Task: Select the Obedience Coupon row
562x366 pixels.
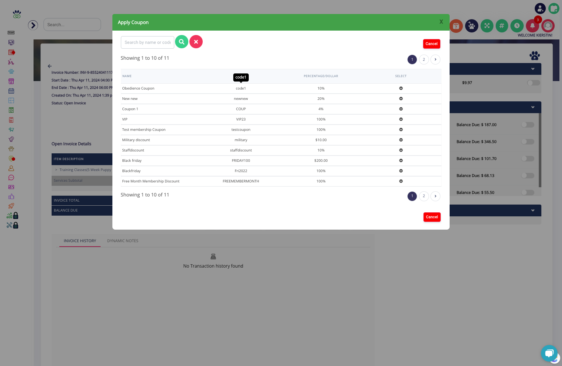Action: pos(401,88)
